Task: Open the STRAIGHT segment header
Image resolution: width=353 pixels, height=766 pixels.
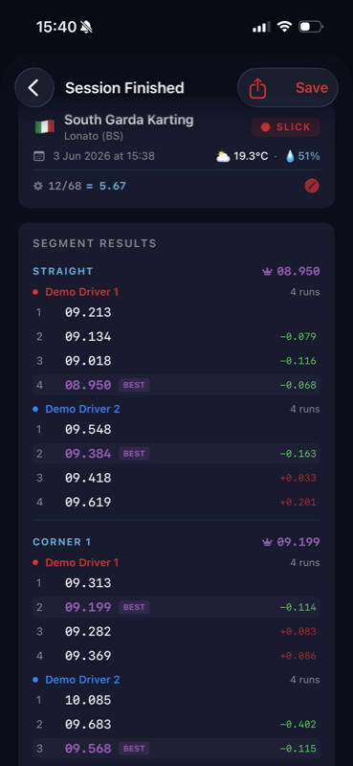Action: click(x=63, y=271)
